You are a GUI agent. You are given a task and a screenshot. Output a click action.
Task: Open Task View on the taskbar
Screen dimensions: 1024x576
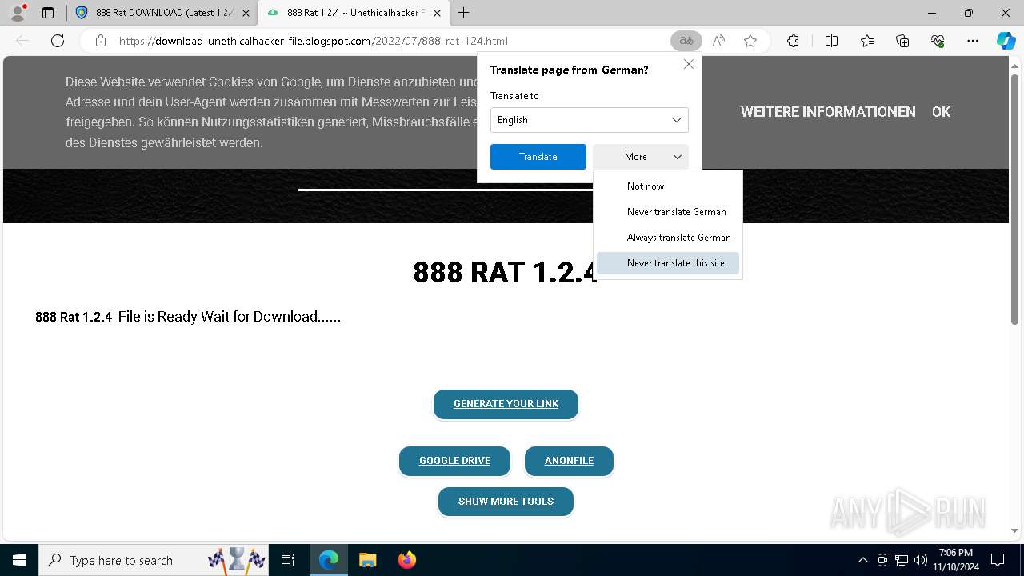click(288, 560)
